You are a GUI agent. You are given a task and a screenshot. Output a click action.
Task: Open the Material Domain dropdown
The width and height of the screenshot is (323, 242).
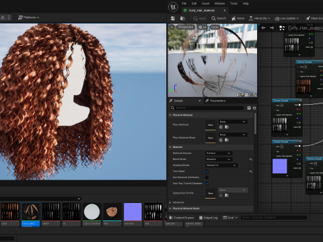pos(219,153)
